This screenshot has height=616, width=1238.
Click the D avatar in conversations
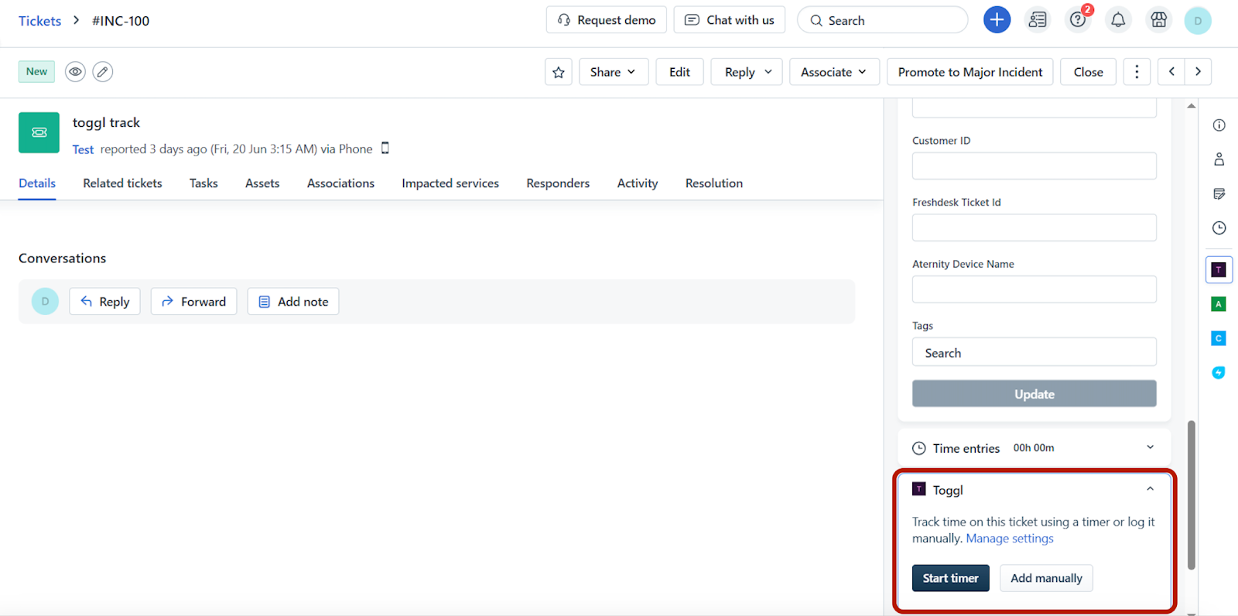(45, 301)
